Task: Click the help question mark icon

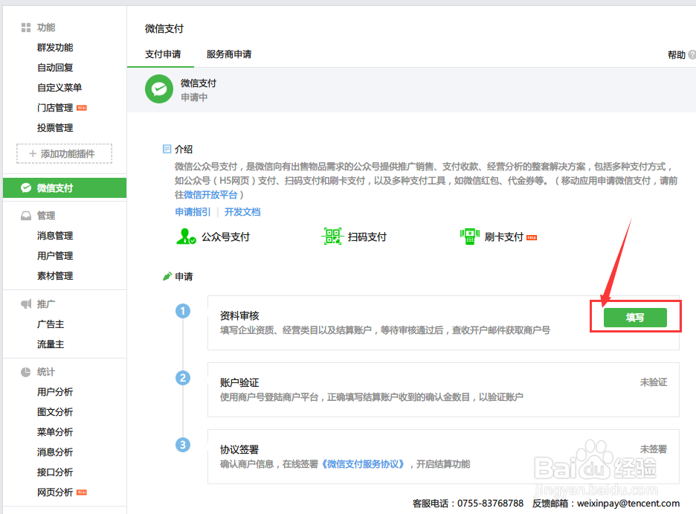Action: tap(692, 54)
